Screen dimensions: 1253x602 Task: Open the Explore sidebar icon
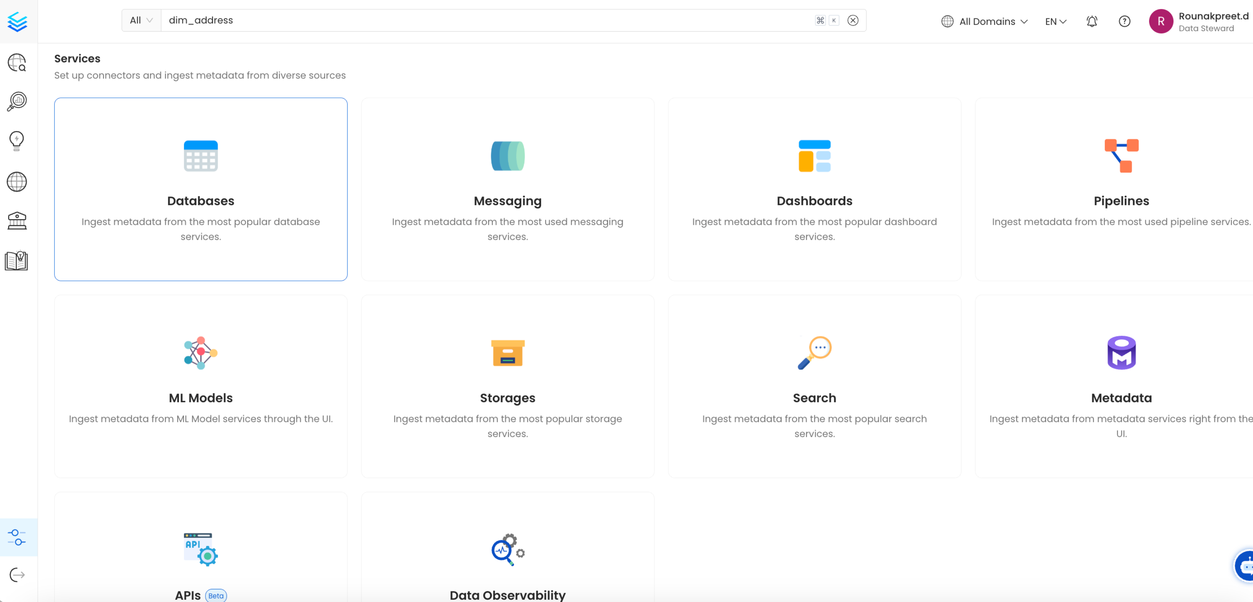pyautogui.click(x=17, y=62)
